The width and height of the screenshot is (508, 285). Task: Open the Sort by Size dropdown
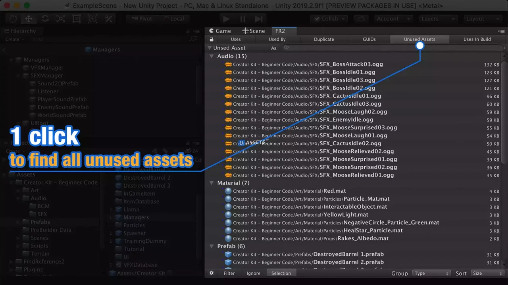(487, 273)
